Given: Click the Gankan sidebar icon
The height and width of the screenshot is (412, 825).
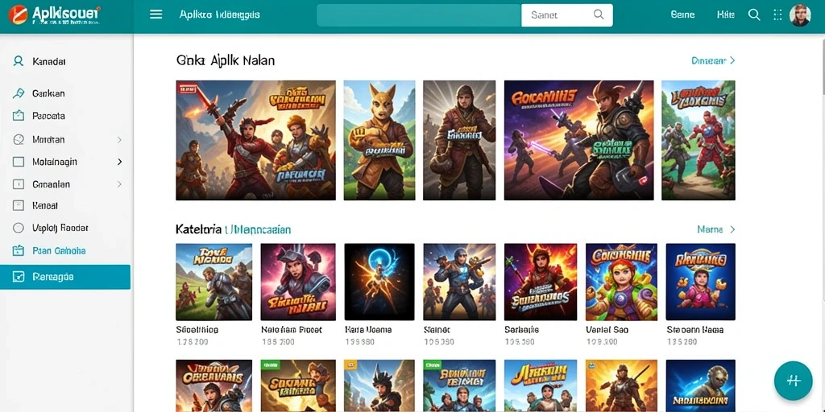Looking at the screenshot, I should (18, 93).
